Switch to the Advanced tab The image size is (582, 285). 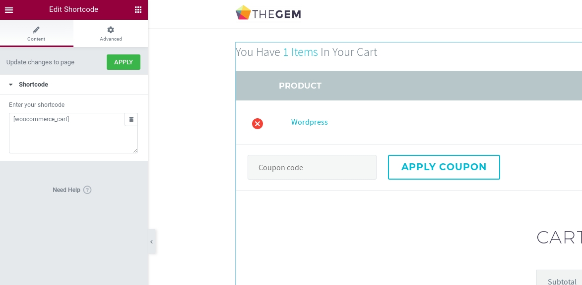pos(111,34)
